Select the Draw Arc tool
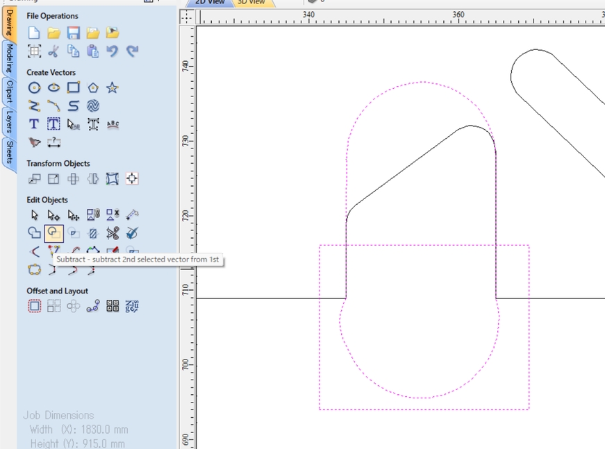The width and height of the screenshot is (605, 449). tap(53, 105)
